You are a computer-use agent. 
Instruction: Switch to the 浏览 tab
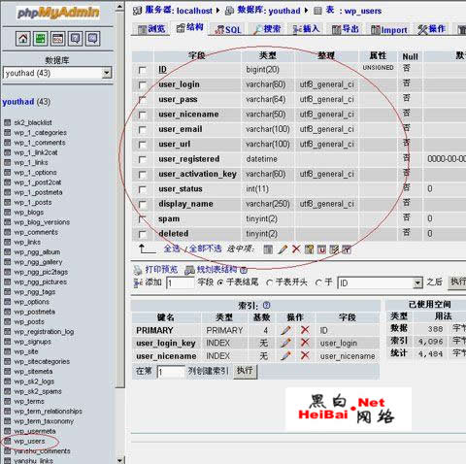click(x=151, y=29)
